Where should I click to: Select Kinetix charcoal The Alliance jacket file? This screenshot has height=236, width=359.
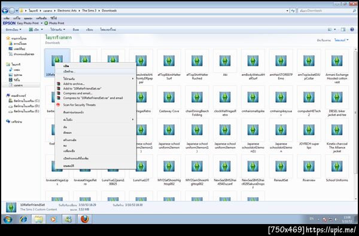[337, 130]
